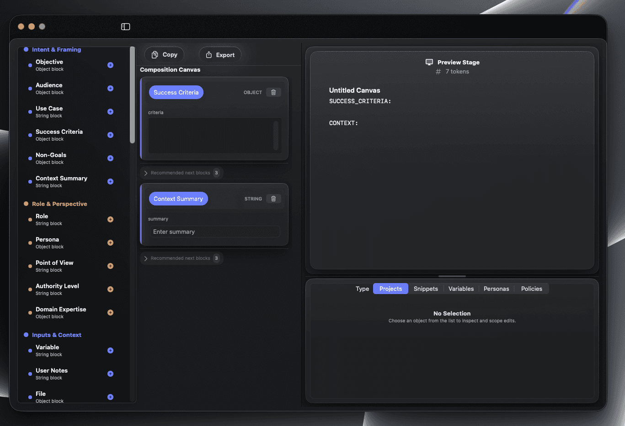Image resolution: width=625 pixels, height=426 pixels.
Task: Switch to the Variables tab
Action: point(461,289)
